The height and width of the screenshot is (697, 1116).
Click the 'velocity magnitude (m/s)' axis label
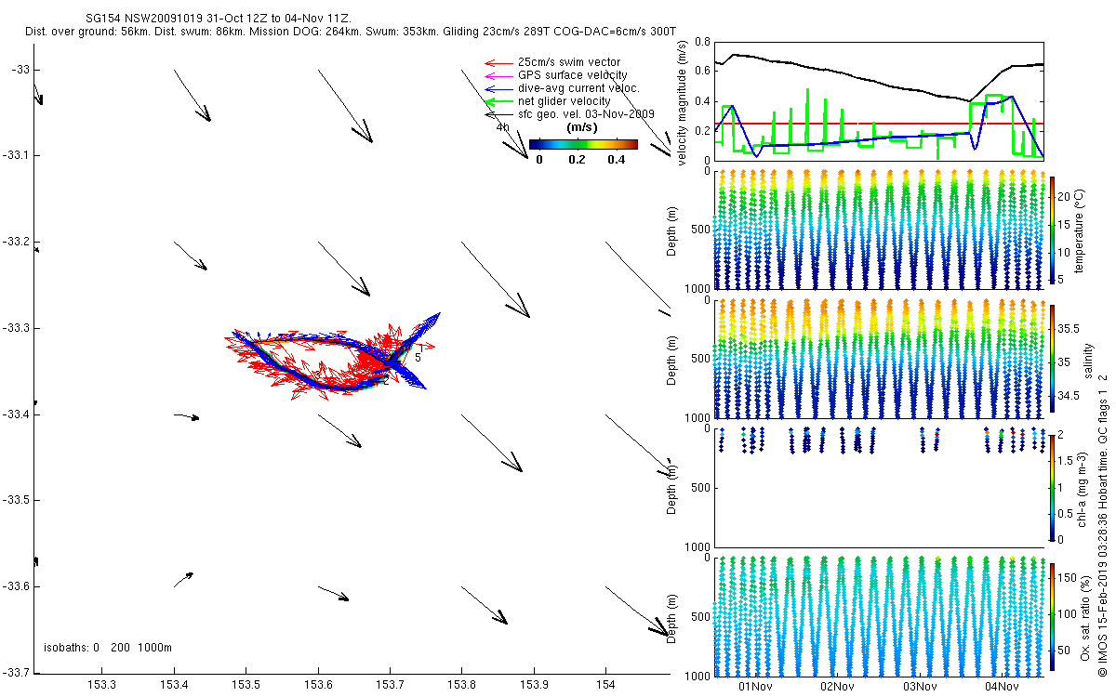tap(684, 102)
